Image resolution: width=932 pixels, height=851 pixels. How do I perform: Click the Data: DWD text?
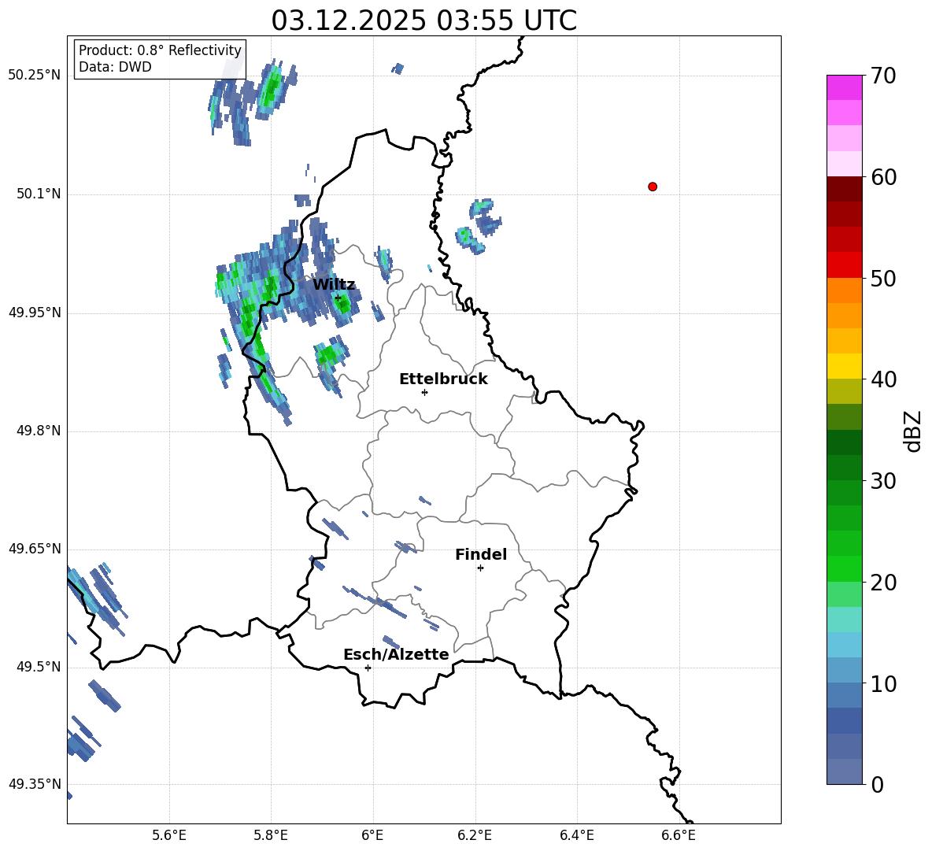pos(115,67)
